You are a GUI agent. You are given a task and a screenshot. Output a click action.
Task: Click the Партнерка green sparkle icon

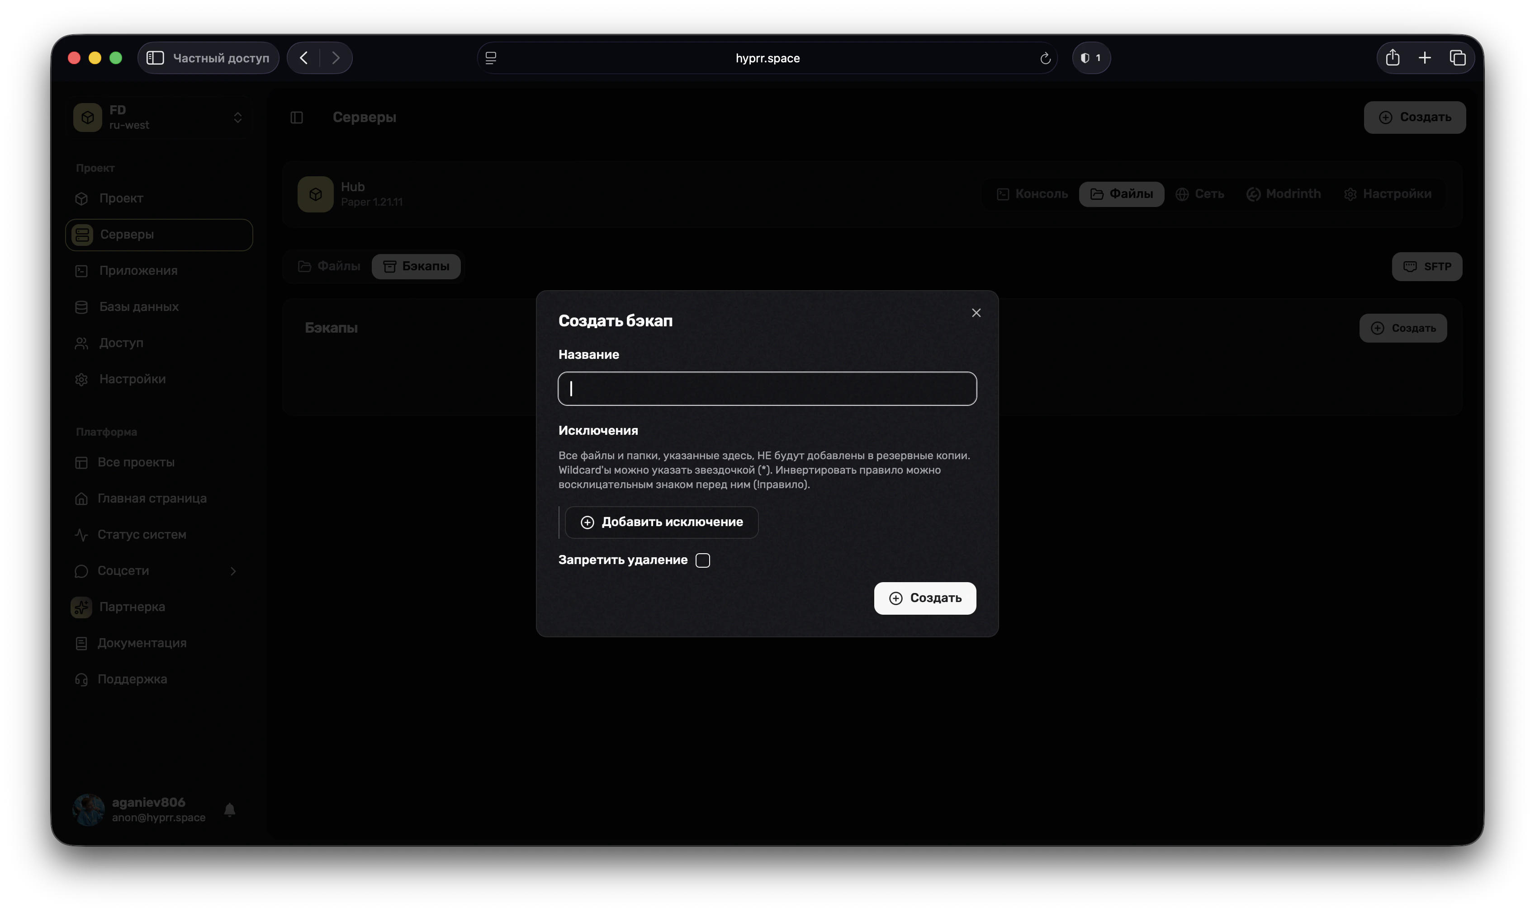tap(81, 607)
